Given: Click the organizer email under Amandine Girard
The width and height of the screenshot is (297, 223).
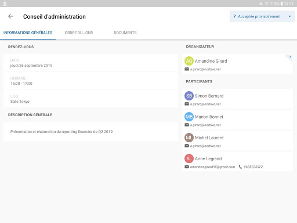Looking at the screenshot, I should tap(205, 69).
